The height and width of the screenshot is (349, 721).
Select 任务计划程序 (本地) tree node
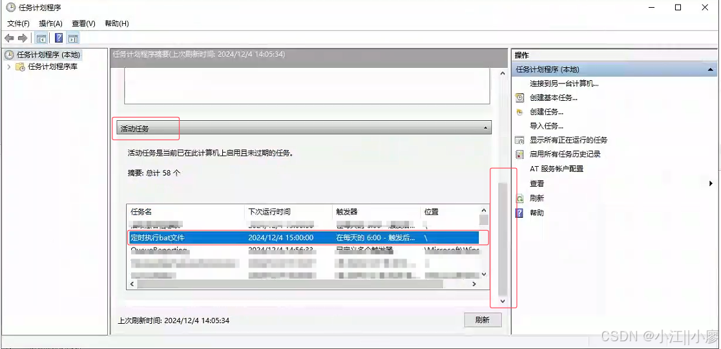click(x=48, y=55)
